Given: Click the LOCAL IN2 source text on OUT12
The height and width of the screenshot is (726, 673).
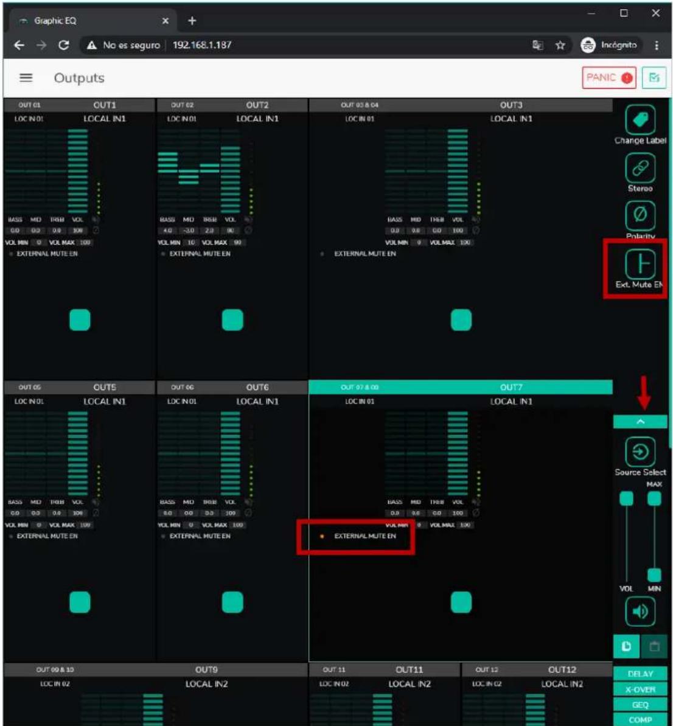Looking at the screenshot, I should click(562, 684).
